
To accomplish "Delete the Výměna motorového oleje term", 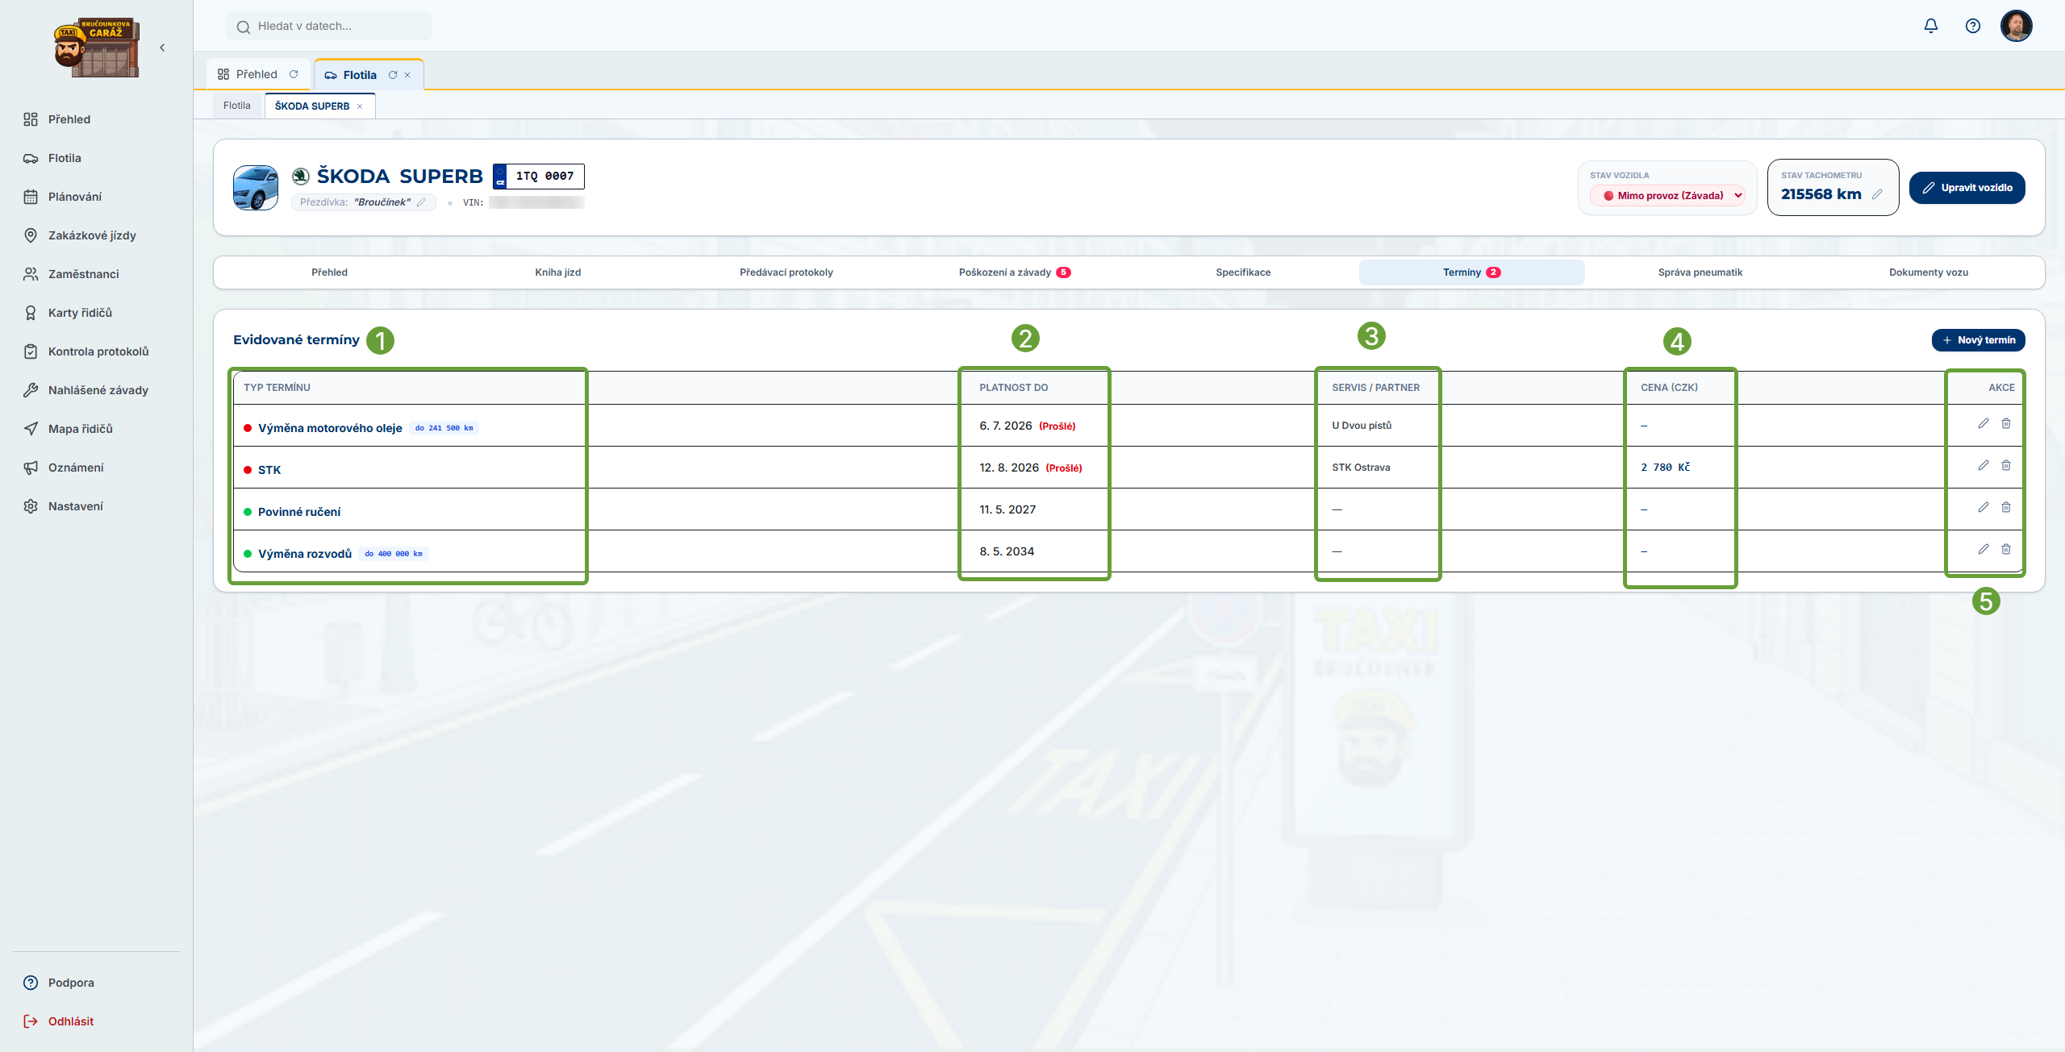I will pyautogui.click(x=2005, y=423).
